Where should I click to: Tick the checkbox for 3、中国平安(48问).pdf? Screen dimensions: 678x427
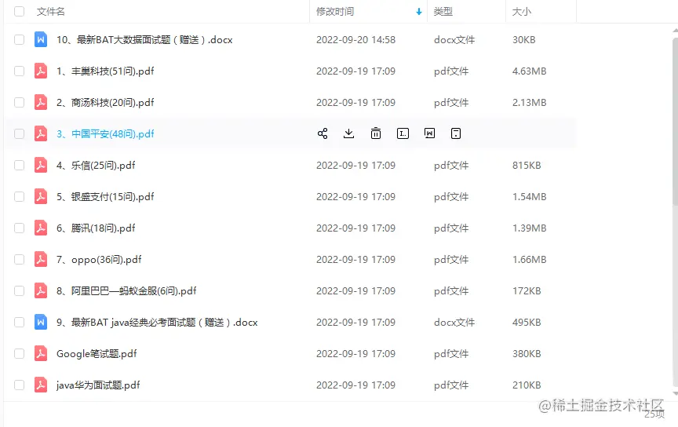[19, 133]
